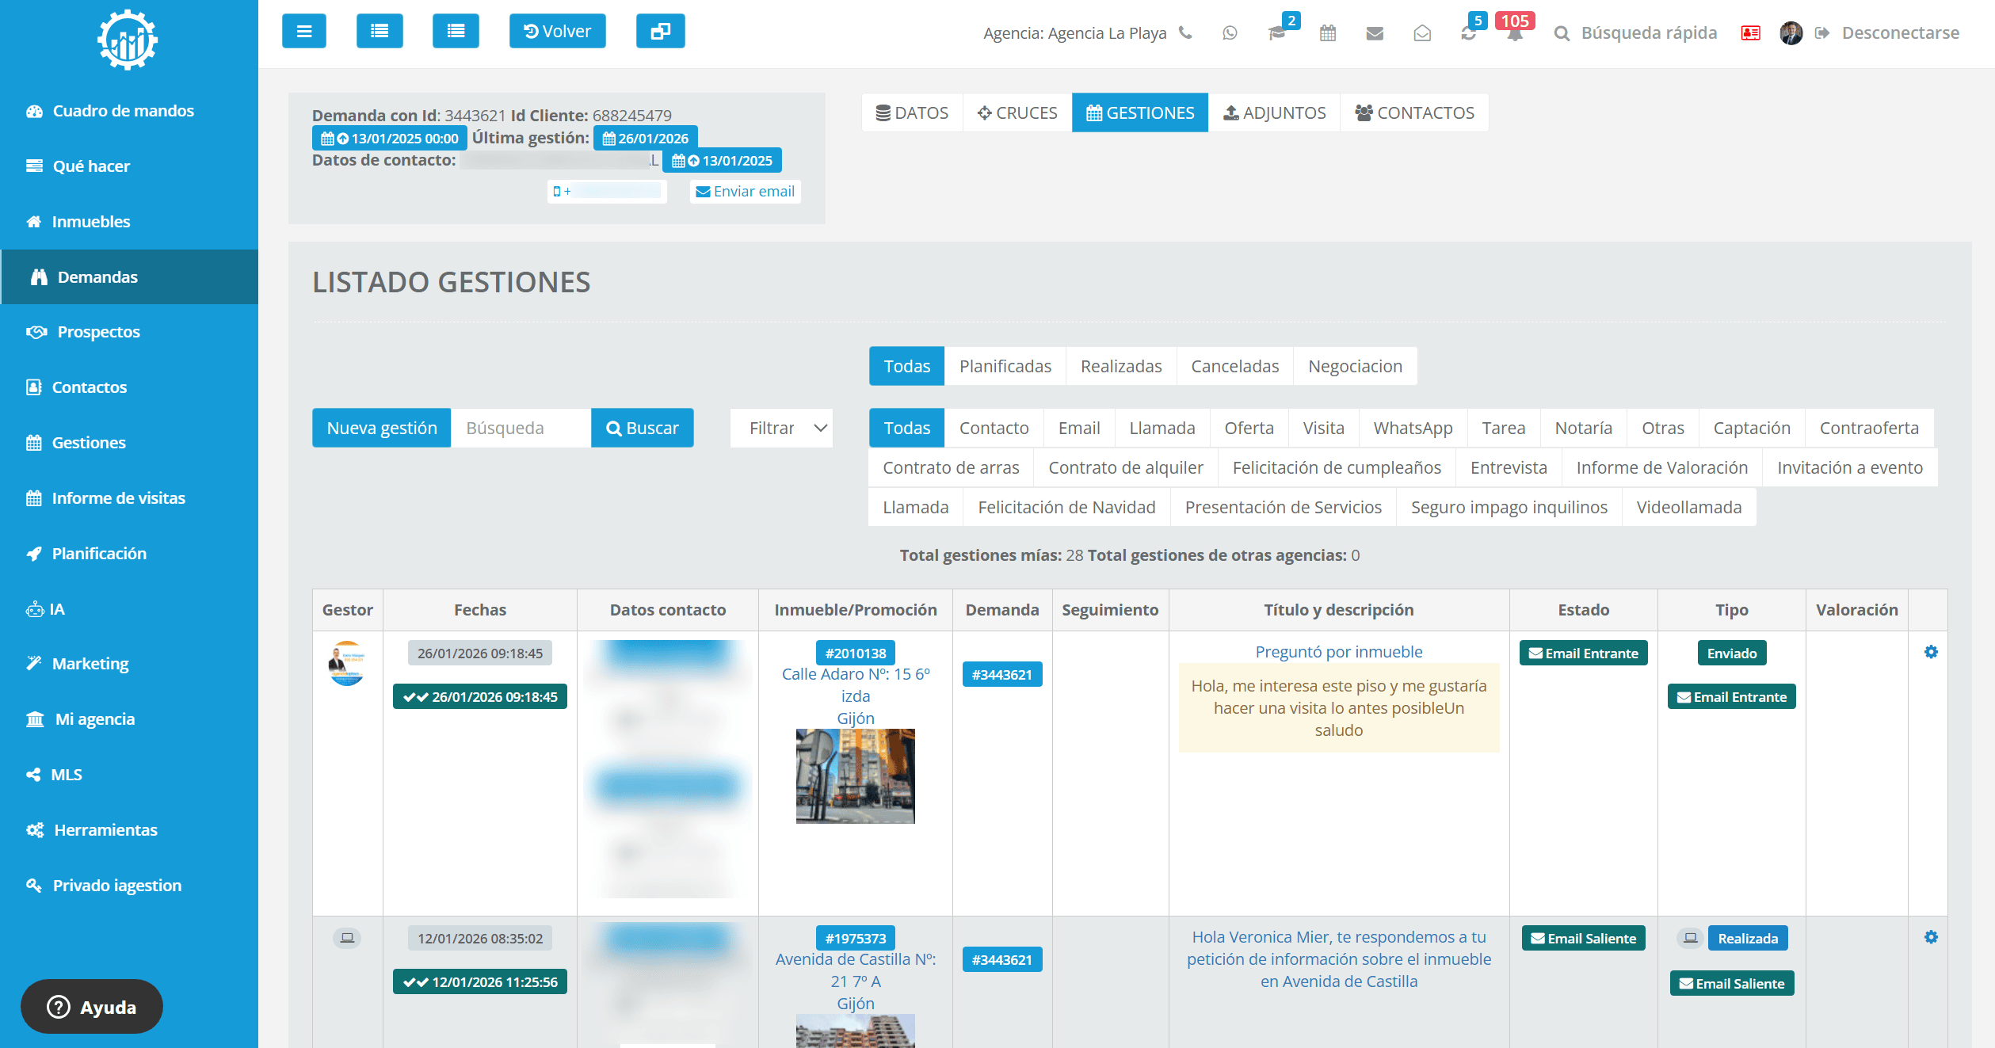This screenshot has width=1995, height=1048.
Task: Click the Nueva gestión button
Action: pyautogui.click(x=382, y=429)
